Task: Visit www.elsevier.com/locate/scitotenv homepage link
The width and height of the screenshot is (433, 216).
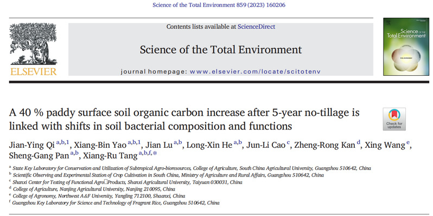Action: coord(255,71)
